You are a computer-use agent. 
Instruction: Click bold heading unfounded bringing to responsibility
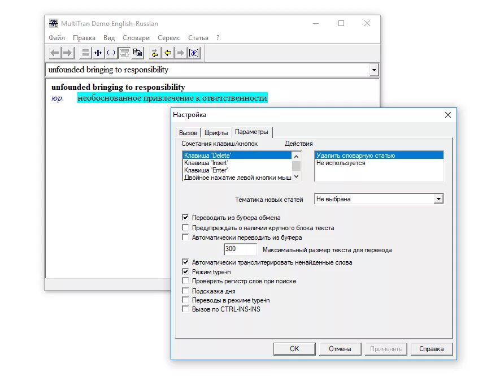(x=118, y=87)
